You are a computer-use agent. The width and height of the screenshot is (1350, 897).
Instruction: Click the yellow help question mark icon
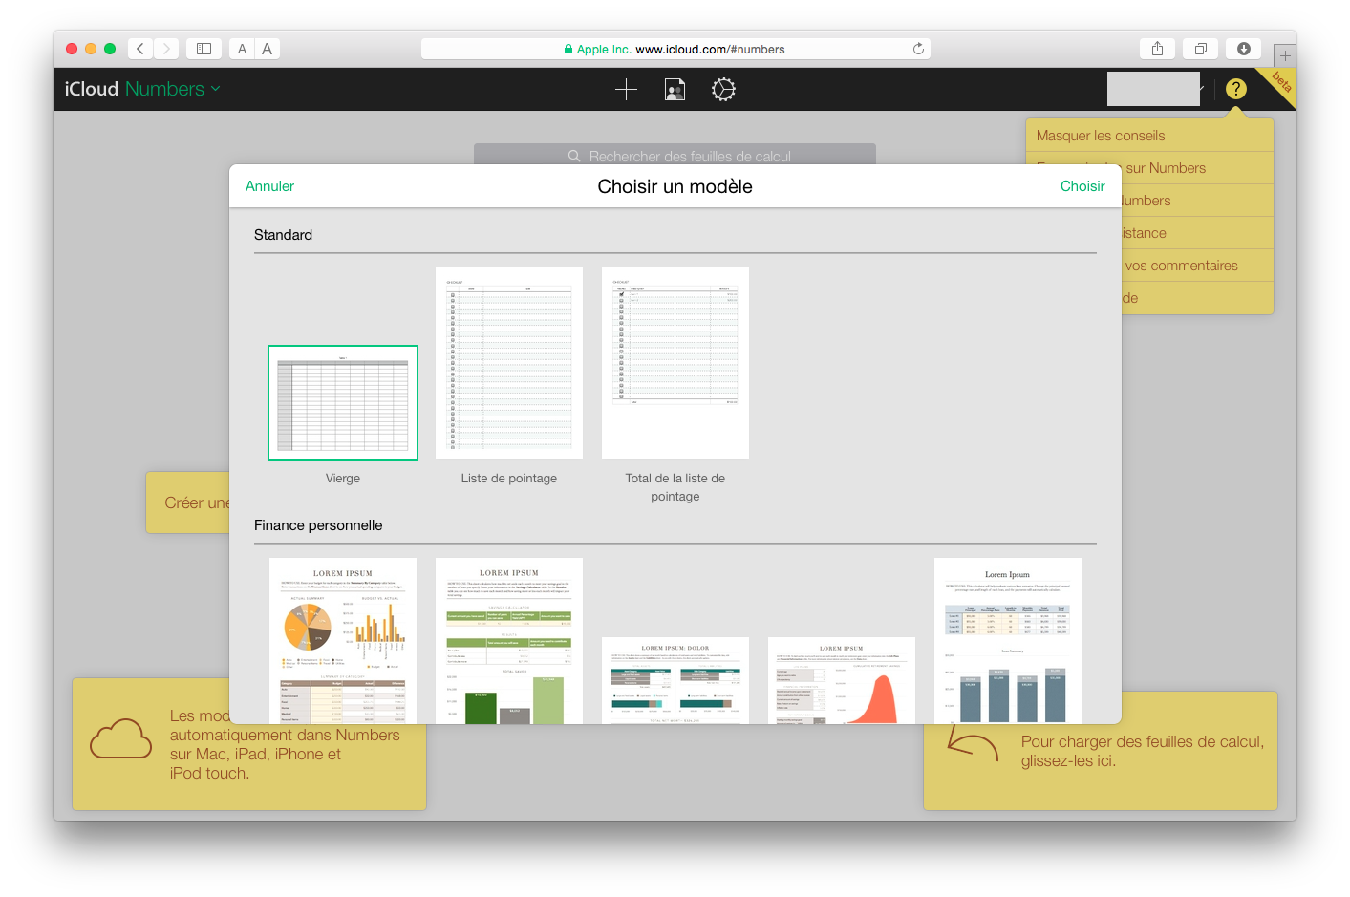coord(1235,89)
